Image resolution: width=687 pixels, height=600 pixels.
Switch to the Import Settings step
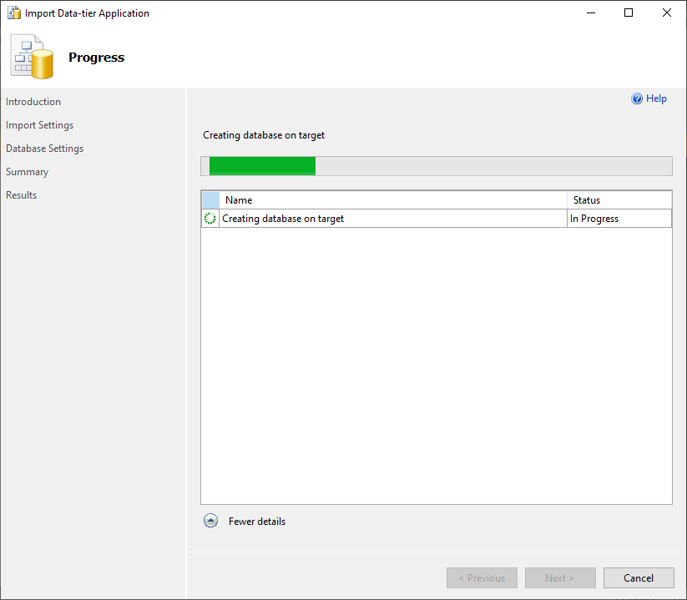coord(39,124)
